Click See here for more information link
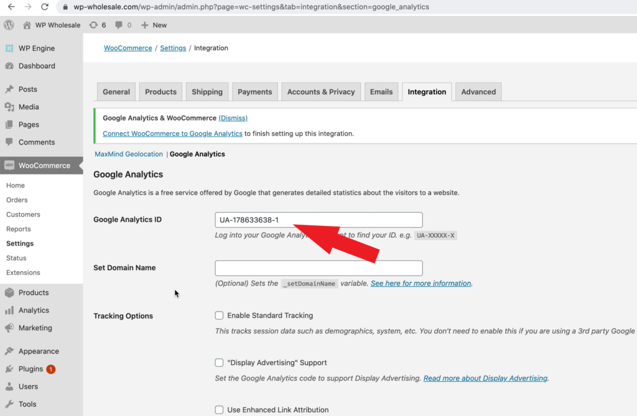The width and height of the screenshot is (637, 416). coord(421,283)
